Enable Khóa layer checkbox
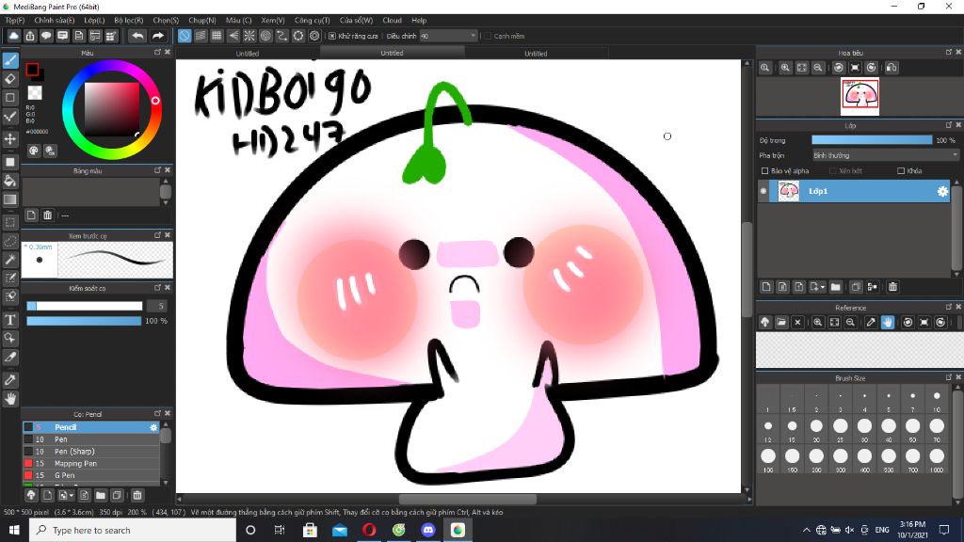The width and height of the screenshot is (964, 542). 901,171
